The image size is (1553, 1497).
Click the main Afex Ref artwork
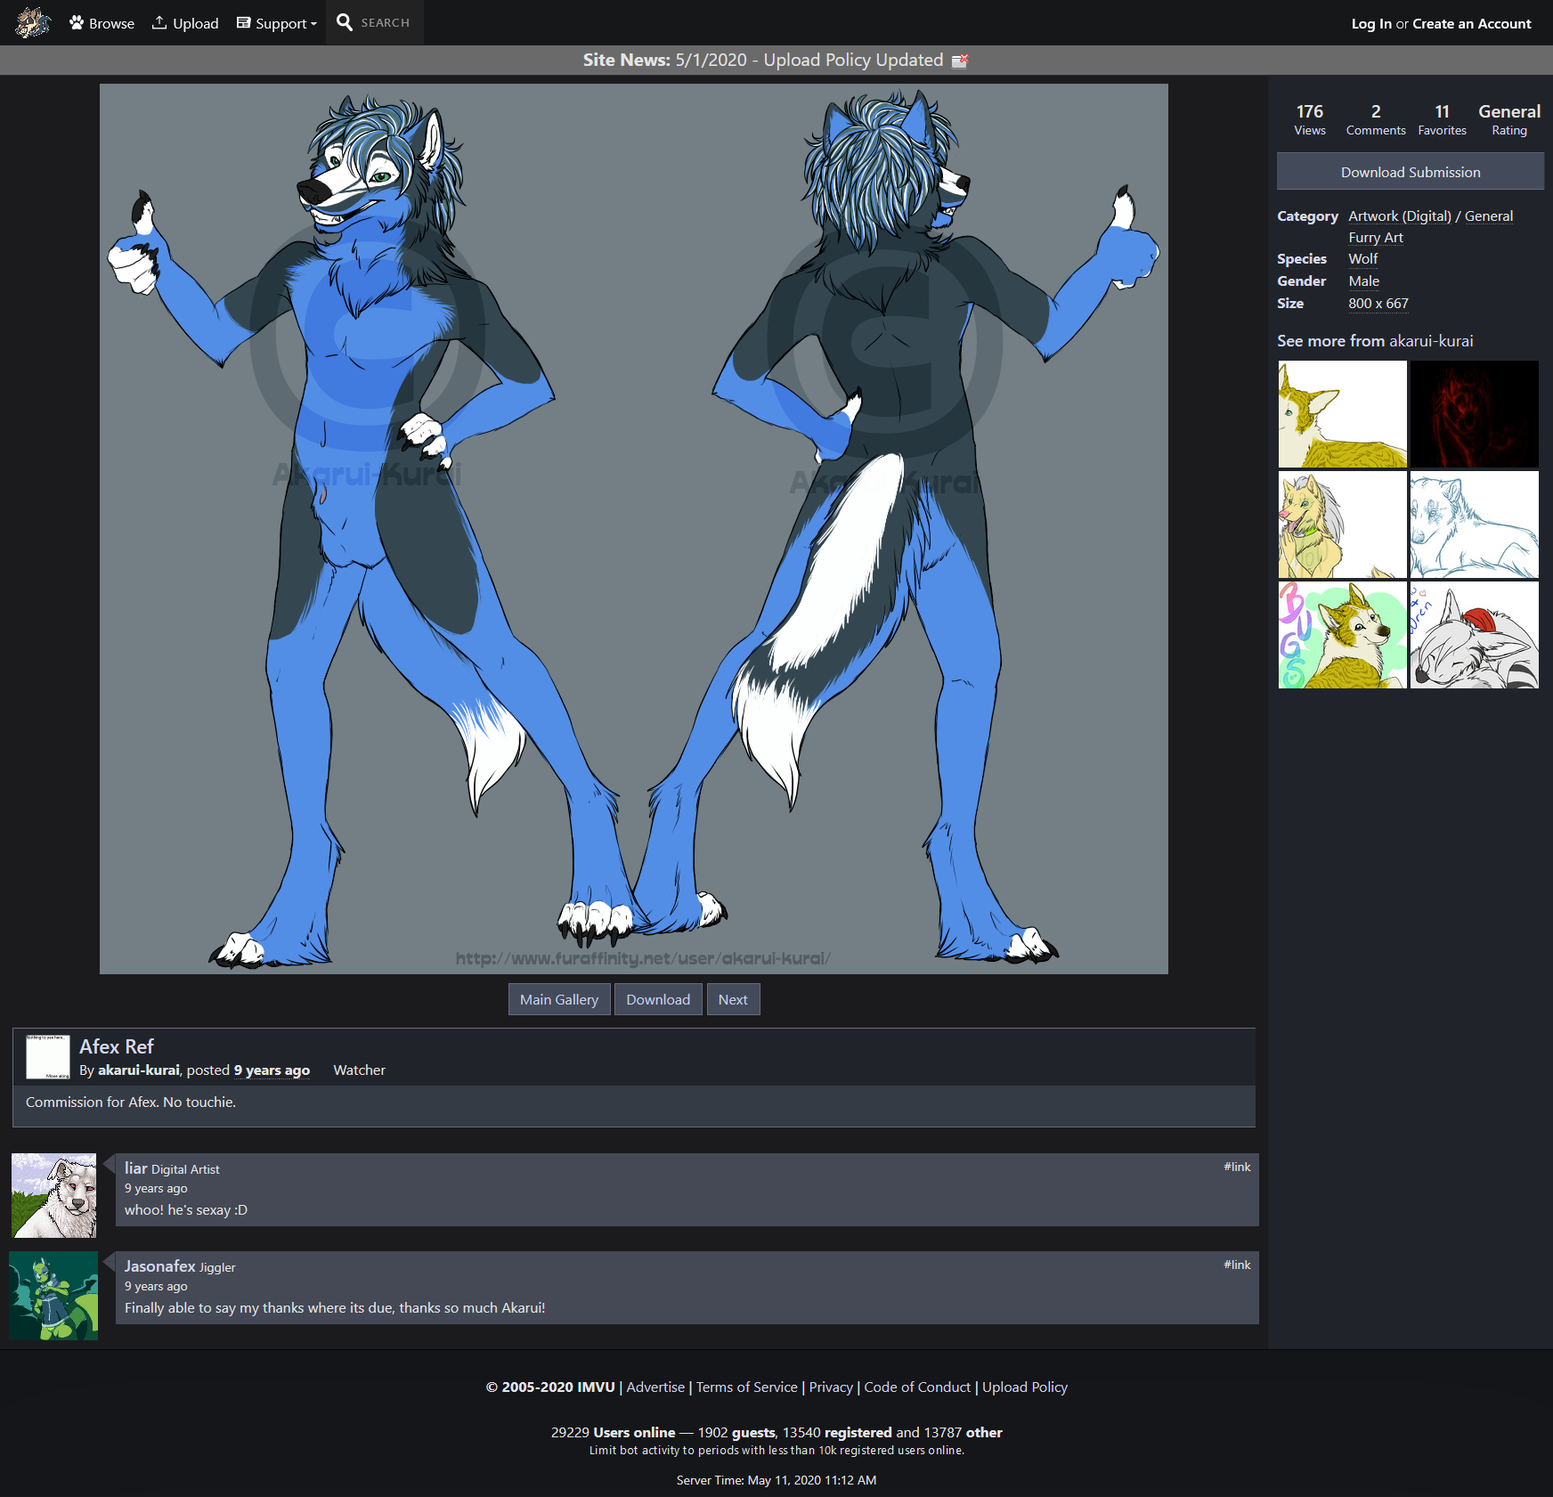point(633,528)
